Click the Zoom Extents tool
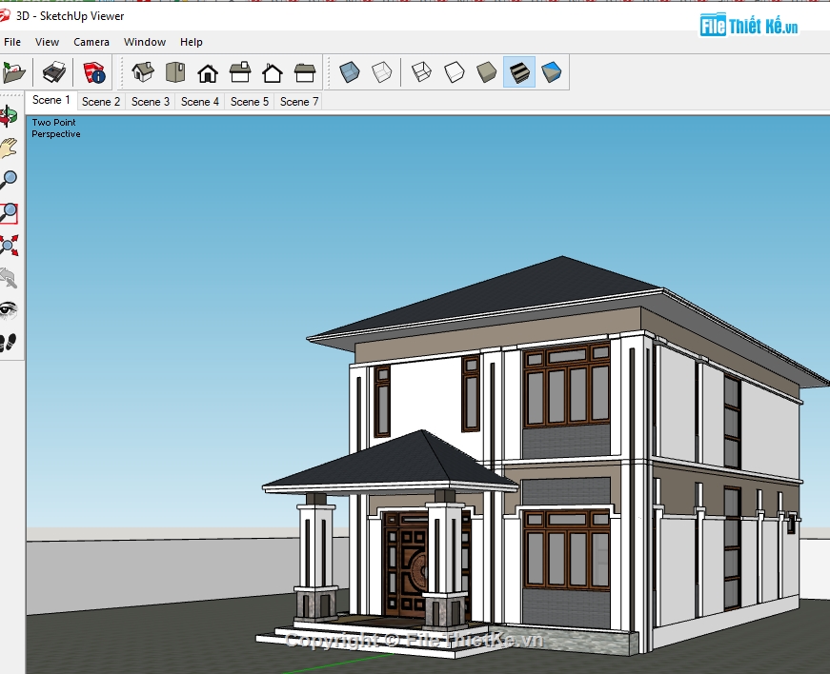Image resolution: width=830 pixels, height=674 pixels. pyautogui.click(x=9, y=246)
